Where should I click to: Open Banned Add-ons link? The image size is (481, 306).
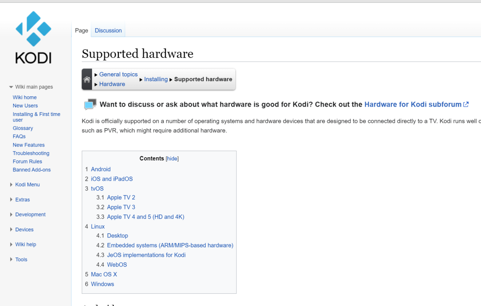click(31, 170)
